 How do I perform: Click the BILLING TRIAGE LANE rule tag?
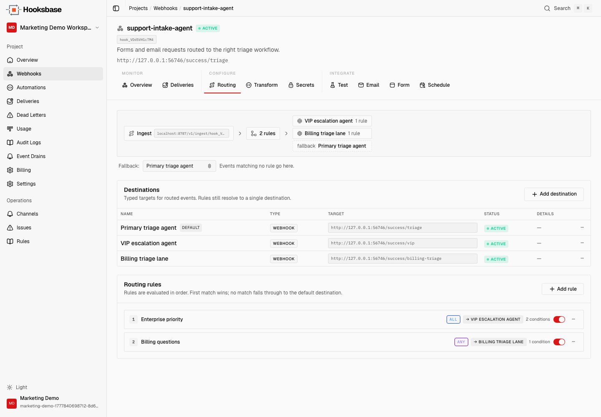(x=498, y=342)
